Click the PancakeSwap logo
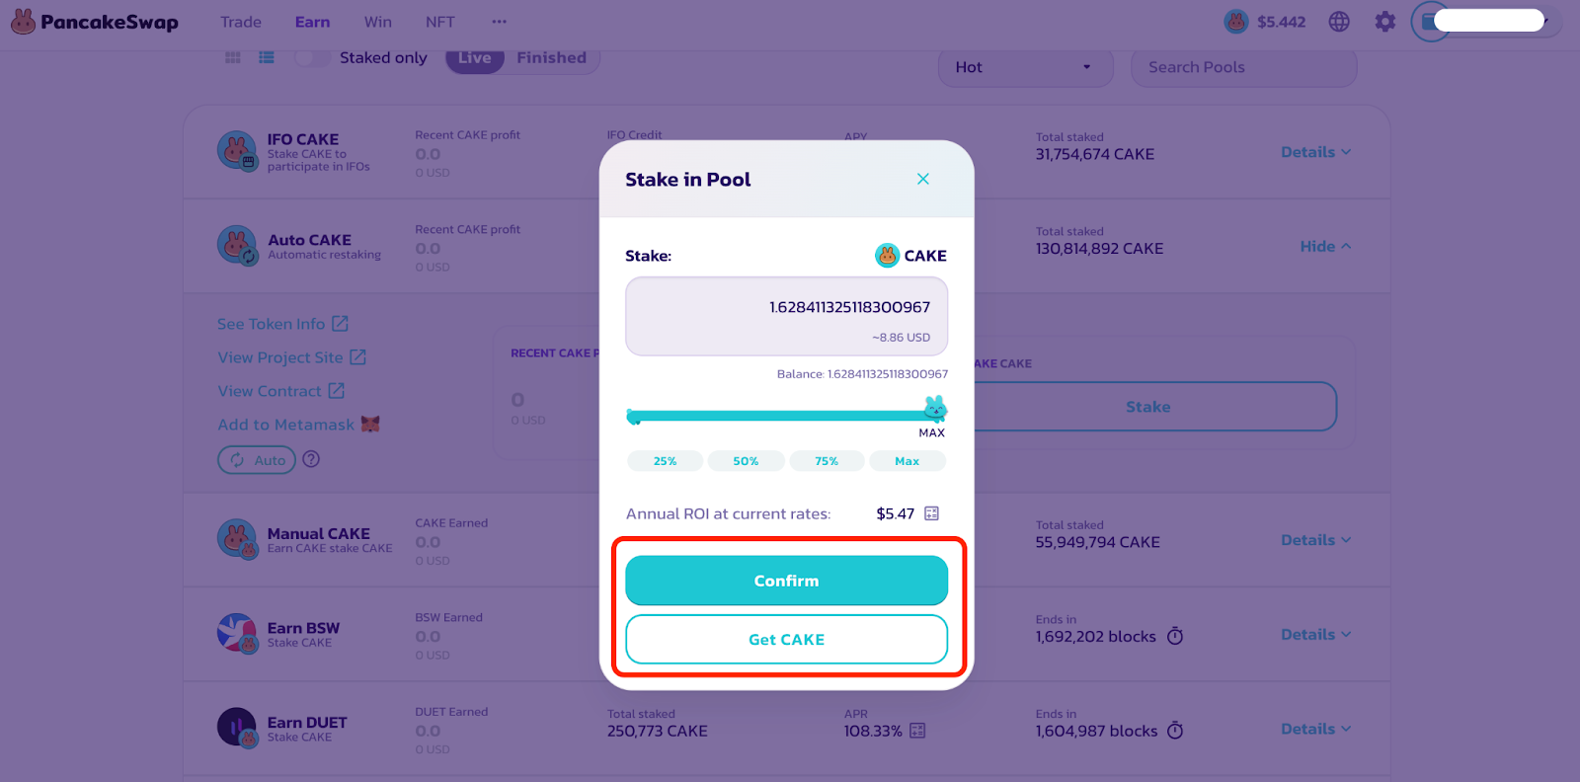The height and width of the screenshot is (782, 1580). 95,22
